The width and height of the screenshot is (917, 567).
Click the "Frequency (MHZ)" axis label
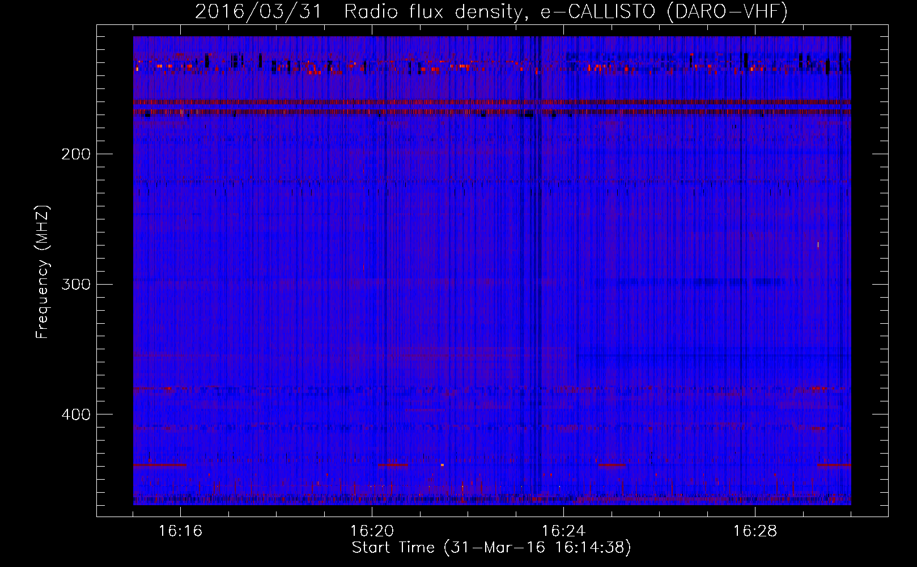point(43,272)
